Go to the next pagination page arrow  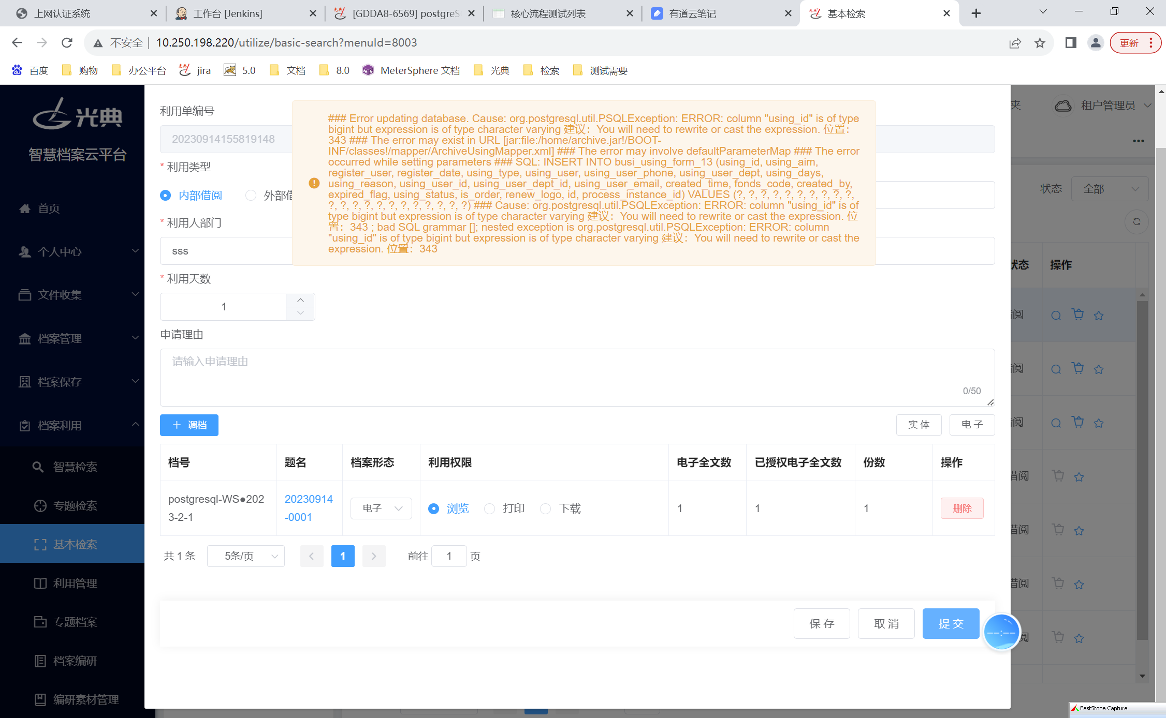coord(374,556)
